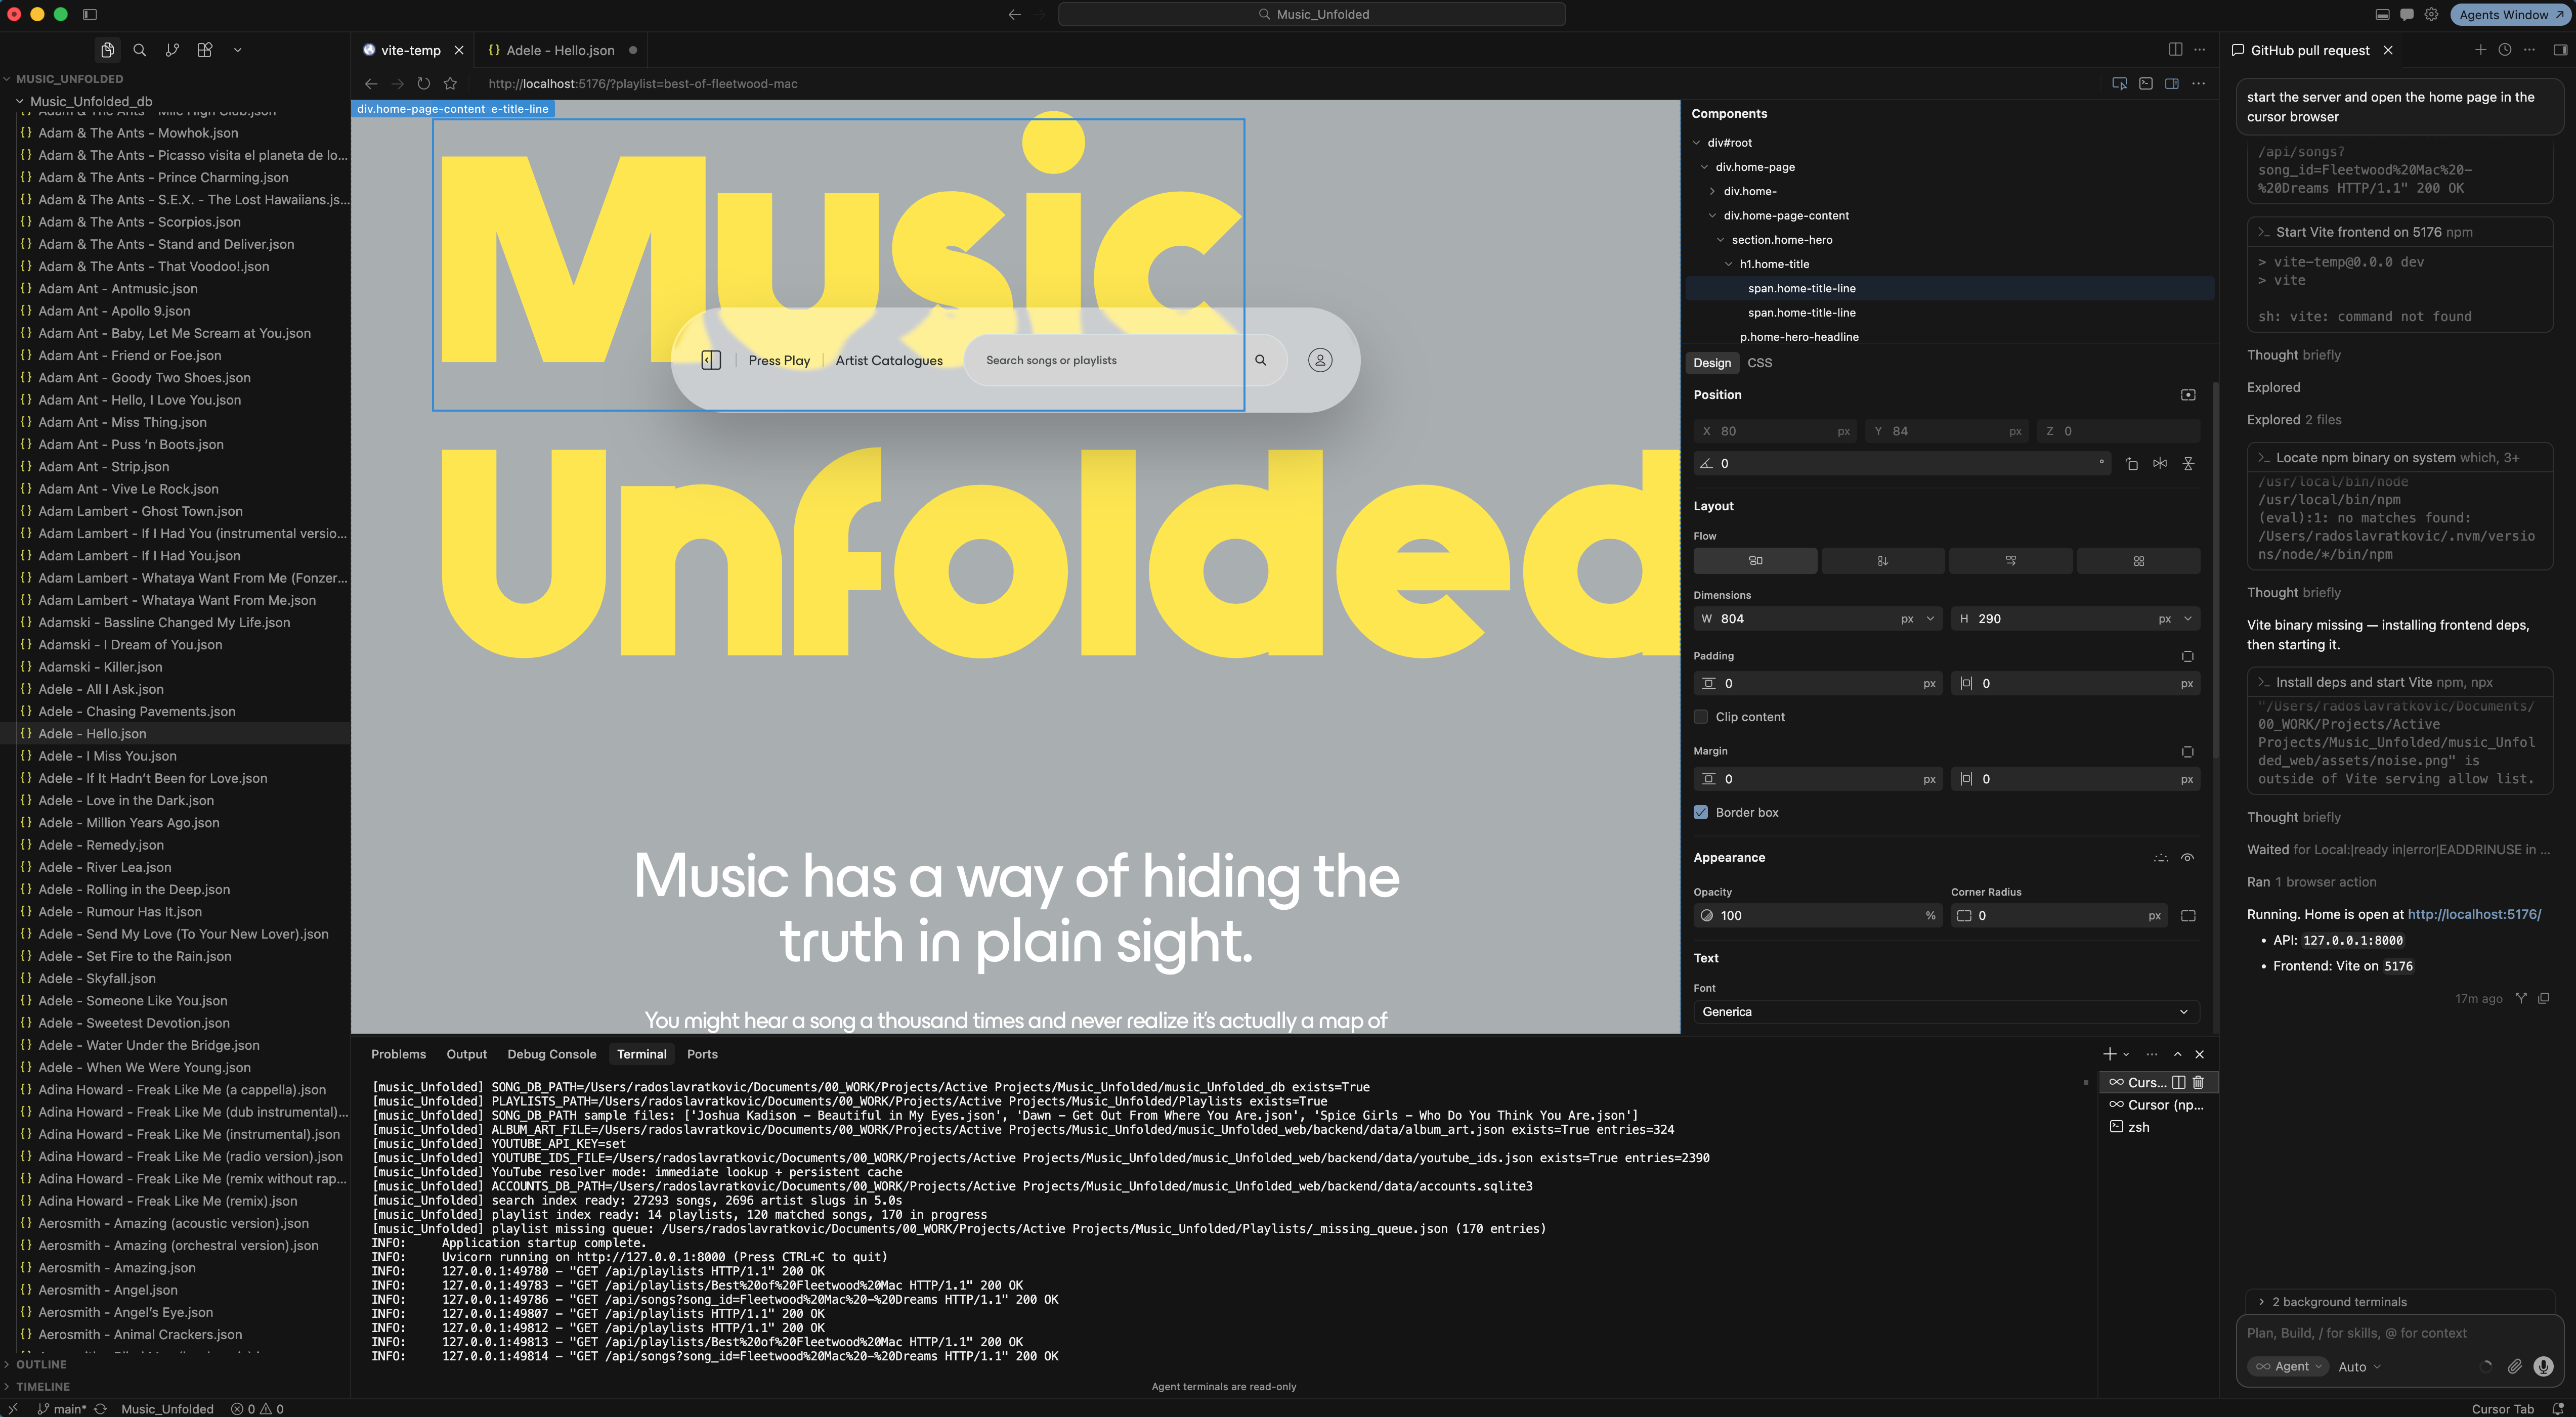Start a new chat with plus icon

pyautogui.click(x=2480, y=50)
